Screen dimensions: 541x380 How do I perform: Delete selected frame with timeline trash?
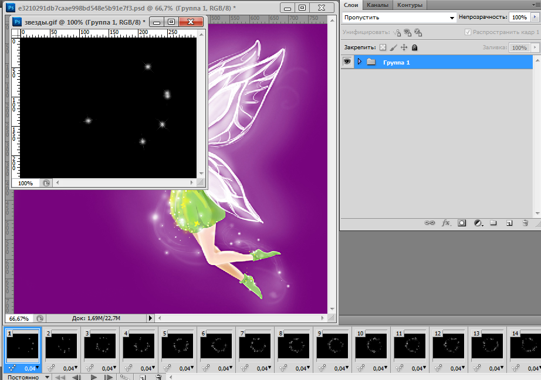158,377
